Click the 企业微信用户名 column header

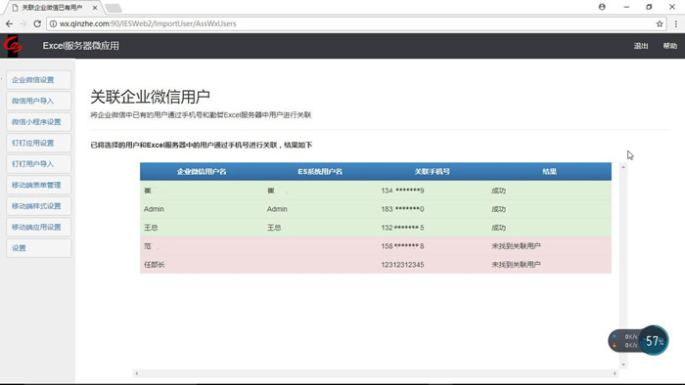[x=202, y=172]
